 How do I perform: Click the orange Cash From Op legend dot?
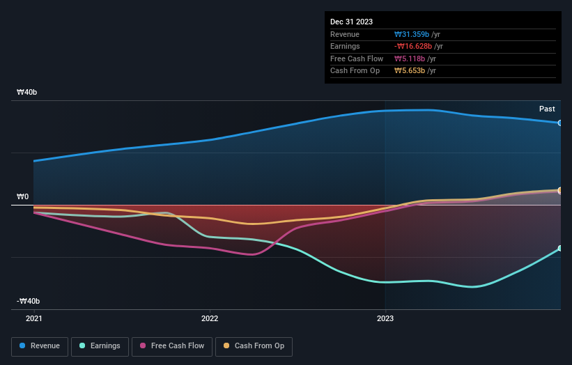coord(226,345)
